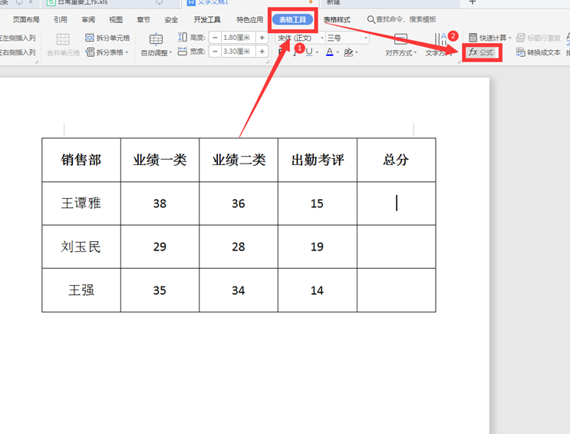Click the 出勤考评 header cell
Image resolution: width=570 pixels, height=434 pixels.
(318, 160)
